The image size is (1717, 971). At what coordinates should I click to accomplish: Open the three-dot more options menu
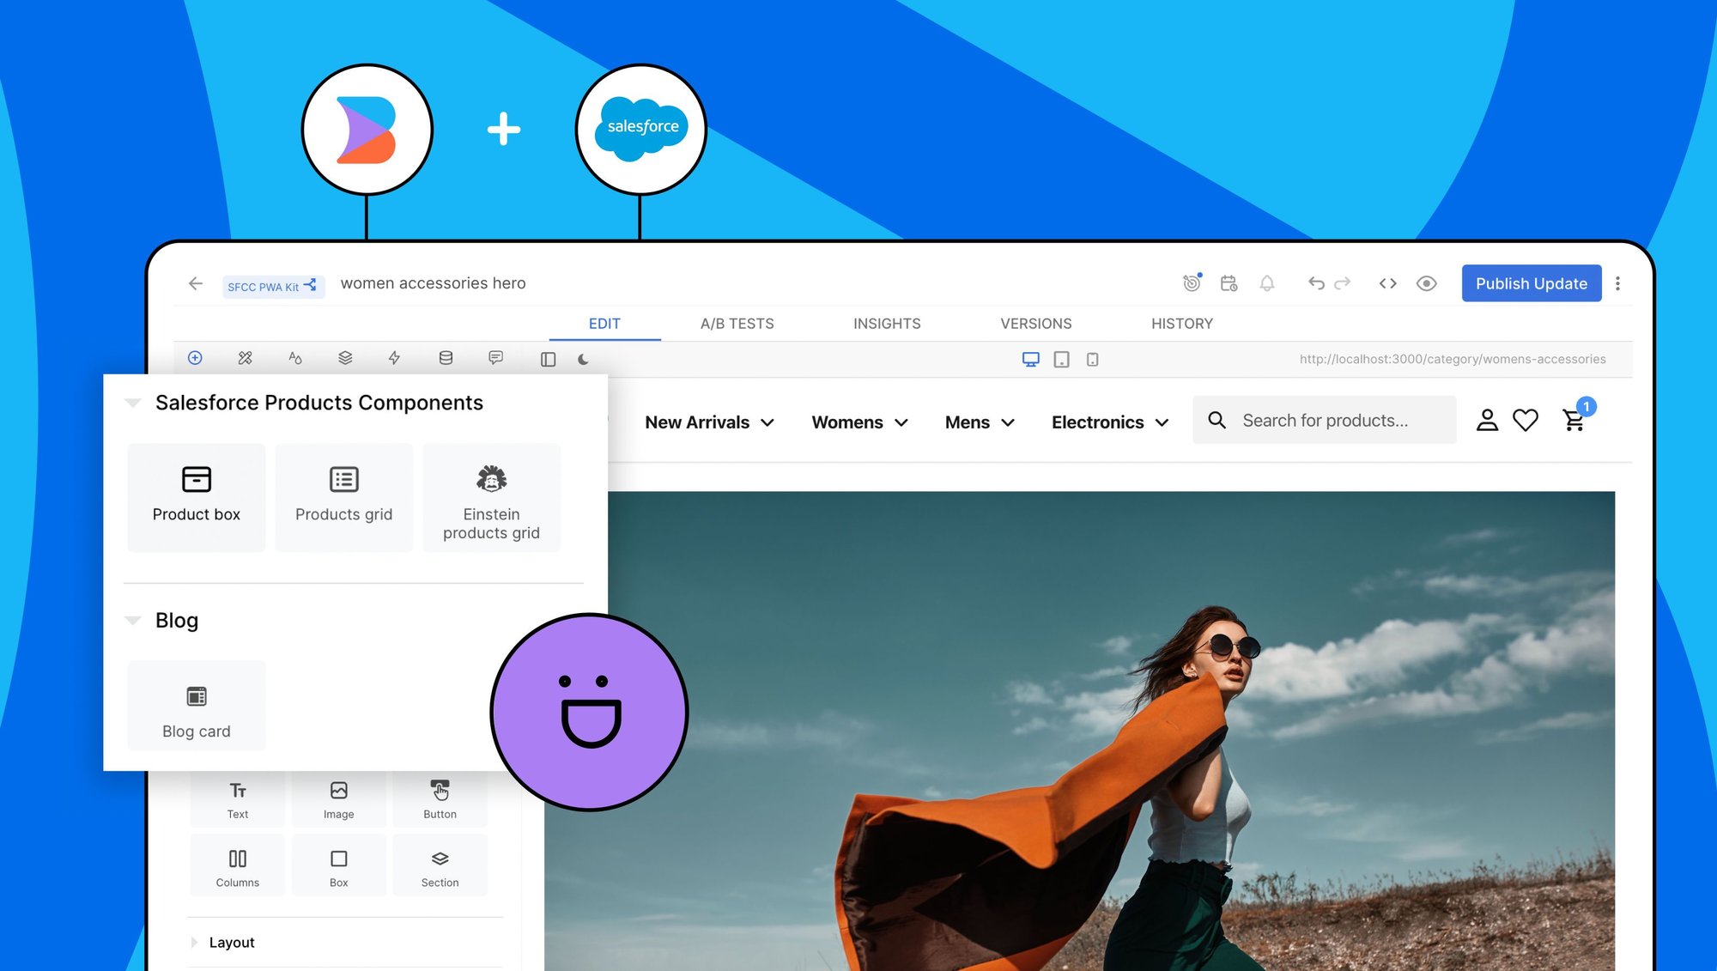(1617, 283)
